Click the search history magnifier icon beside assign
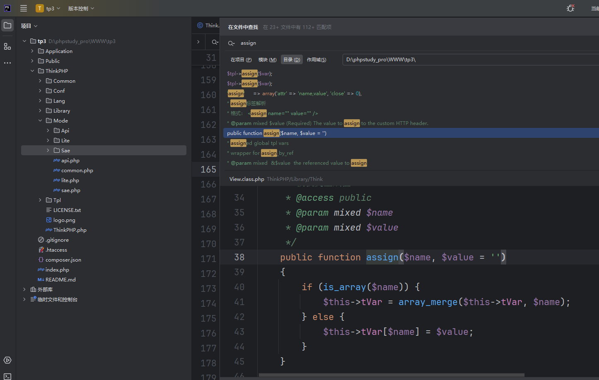Image resolution: width=599 pixels, height=380 pixels. coord(231,43)
